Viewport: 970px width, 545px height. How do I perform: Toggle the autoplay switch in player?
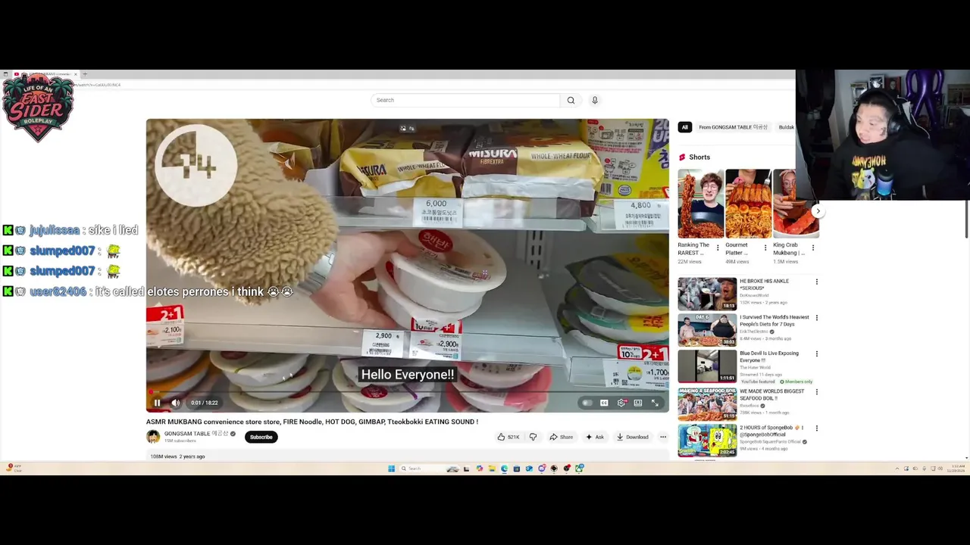pyautogui.click(x=587, y=403)
